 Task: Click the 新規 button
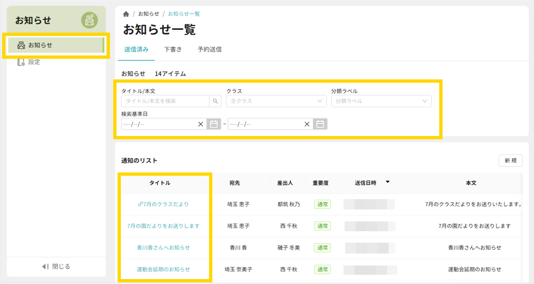[x=510, y=160]
